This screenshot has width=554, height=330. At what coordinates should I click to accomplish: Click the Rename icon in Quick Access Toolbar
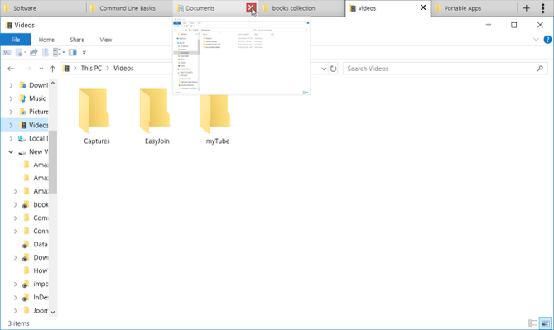[7, 53]
